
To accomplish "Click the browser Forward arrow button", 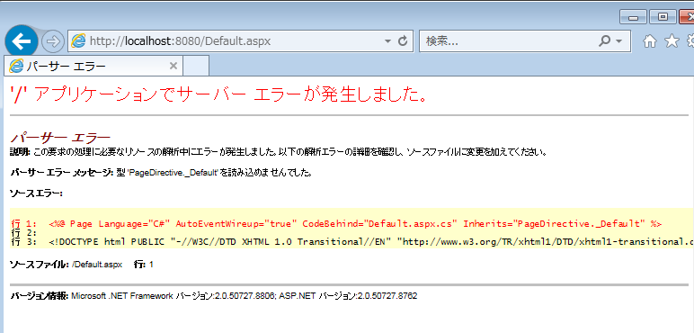I will (53, 41).
